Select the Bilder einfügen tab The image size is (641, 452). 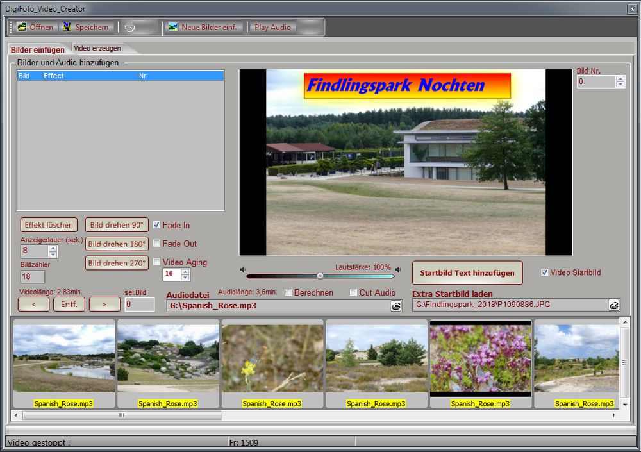[x=38, y=49]
